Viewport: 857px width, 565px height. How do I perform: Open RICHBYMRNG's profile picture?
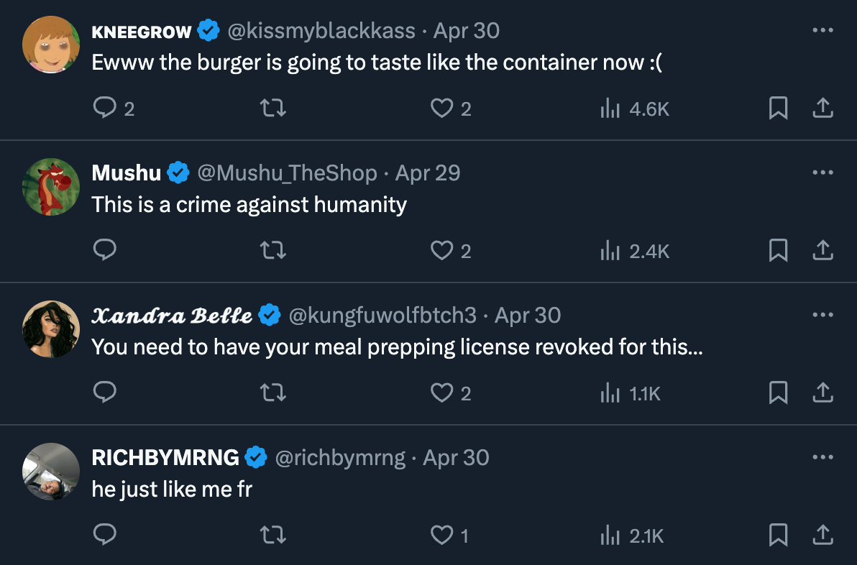[50, 471]
